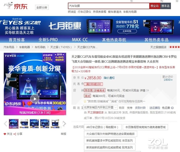
Task: Click hot search link 燃油宝
Action: (72, 12)
